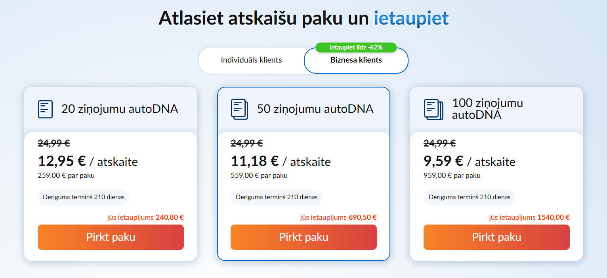Click the savings amount 240,80 €
This screenshot has height=278, width=607.
point(170,217)
